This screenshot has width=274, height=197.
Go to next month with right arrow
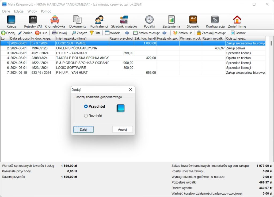pos(165,33)
